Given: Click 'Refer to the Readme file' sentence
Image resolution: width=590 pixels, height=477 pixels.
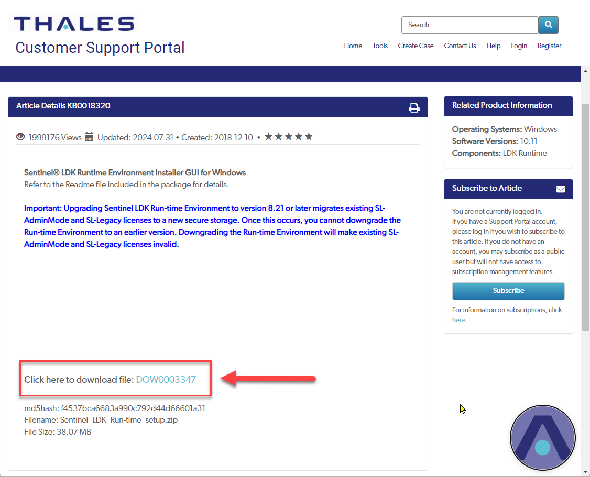Looking at the screenshot, I should [x=126, y=185].
